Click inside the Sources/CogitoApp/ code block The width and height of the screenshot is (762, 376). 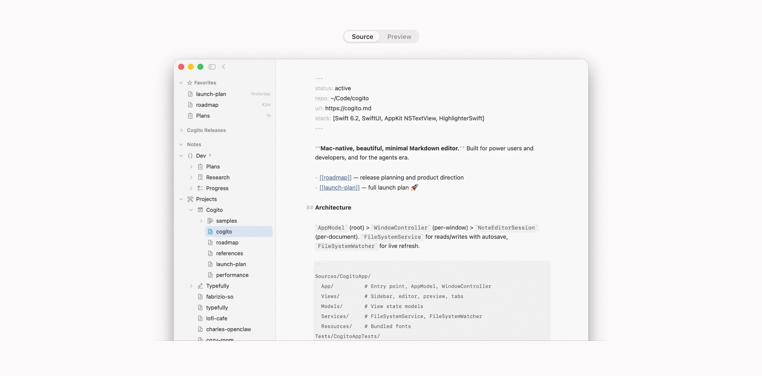point(432,300)
